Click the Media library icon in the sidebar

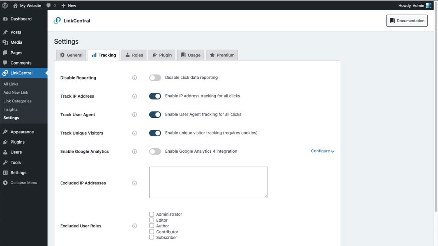pos(6,42)
